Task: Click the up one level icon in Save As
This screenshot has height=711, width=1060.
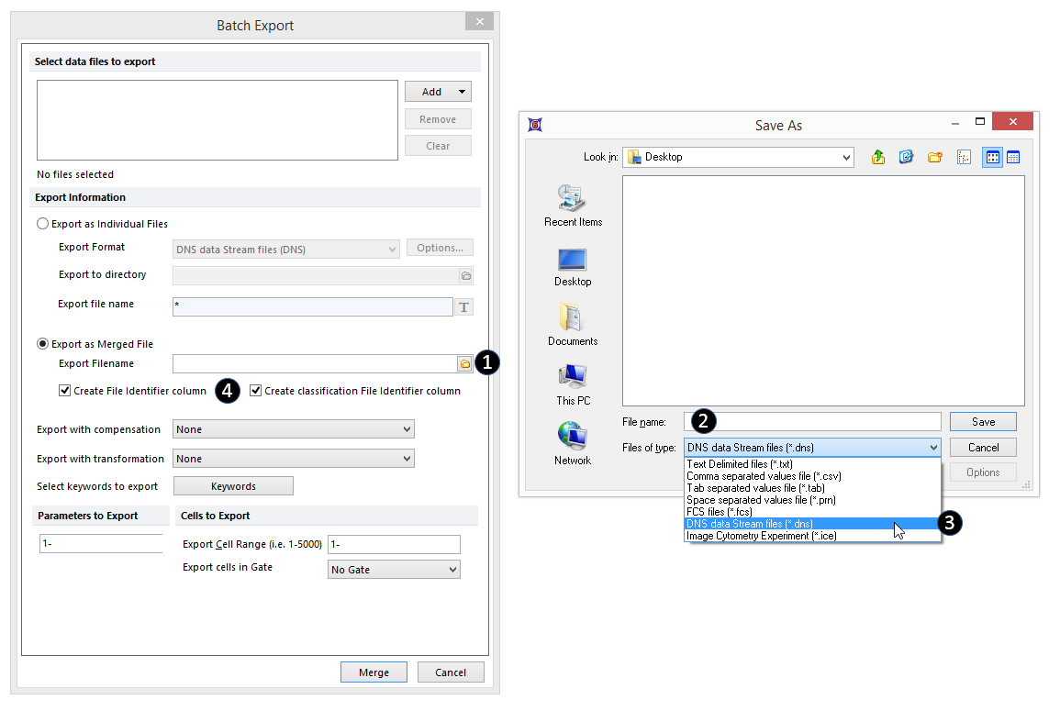Action: click(x=877, y=157)
